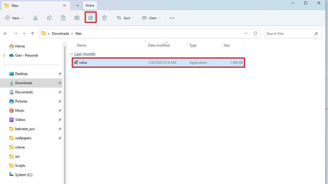The image size is (328, 184).
Task: Cut the selected file using the scissors icon
Action: pos(36,18)
